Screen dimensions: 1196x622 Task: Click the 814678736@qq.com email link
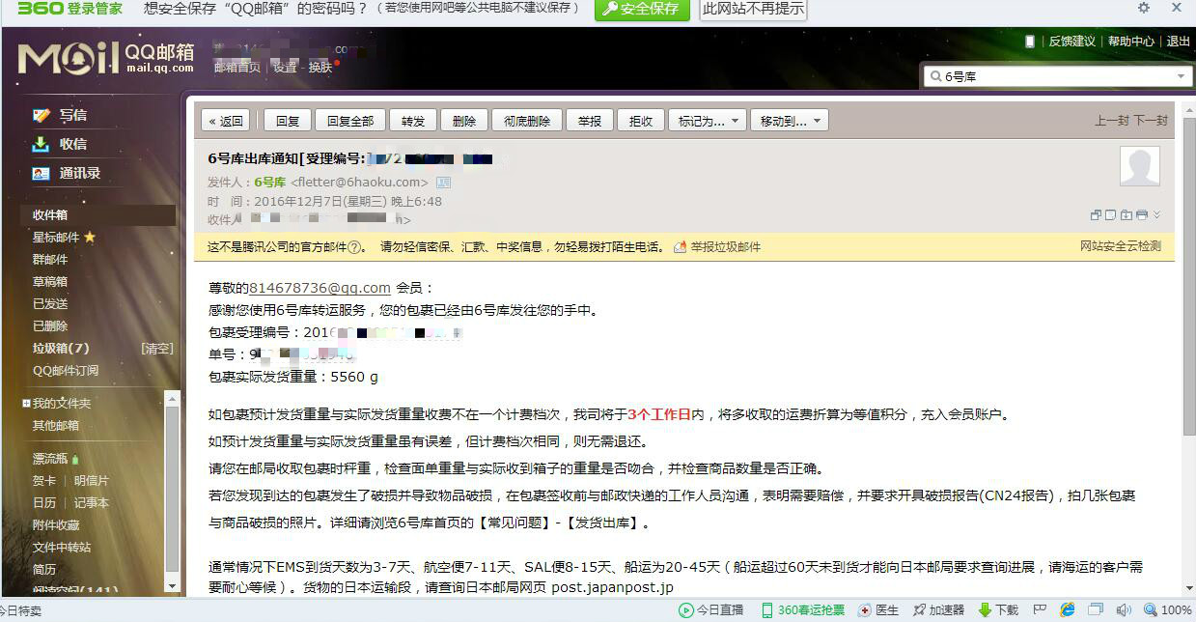[x=320, y=288]
